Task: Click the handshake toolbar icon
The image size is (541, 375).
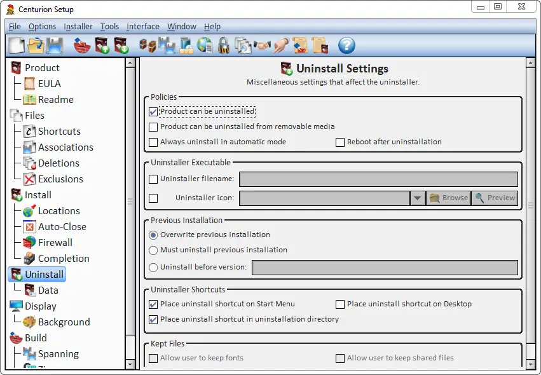Action: click(x=262, y=45)
